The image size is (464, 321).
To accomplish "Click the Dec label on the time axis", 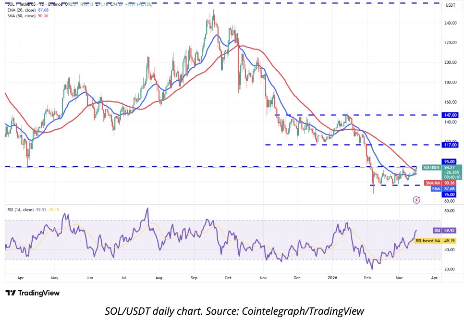I will click(x=297, y=278).
